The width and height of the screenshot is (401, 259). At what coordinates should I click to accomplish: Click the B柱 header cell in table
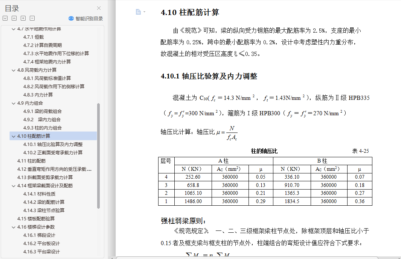click(x=322, y=161)
